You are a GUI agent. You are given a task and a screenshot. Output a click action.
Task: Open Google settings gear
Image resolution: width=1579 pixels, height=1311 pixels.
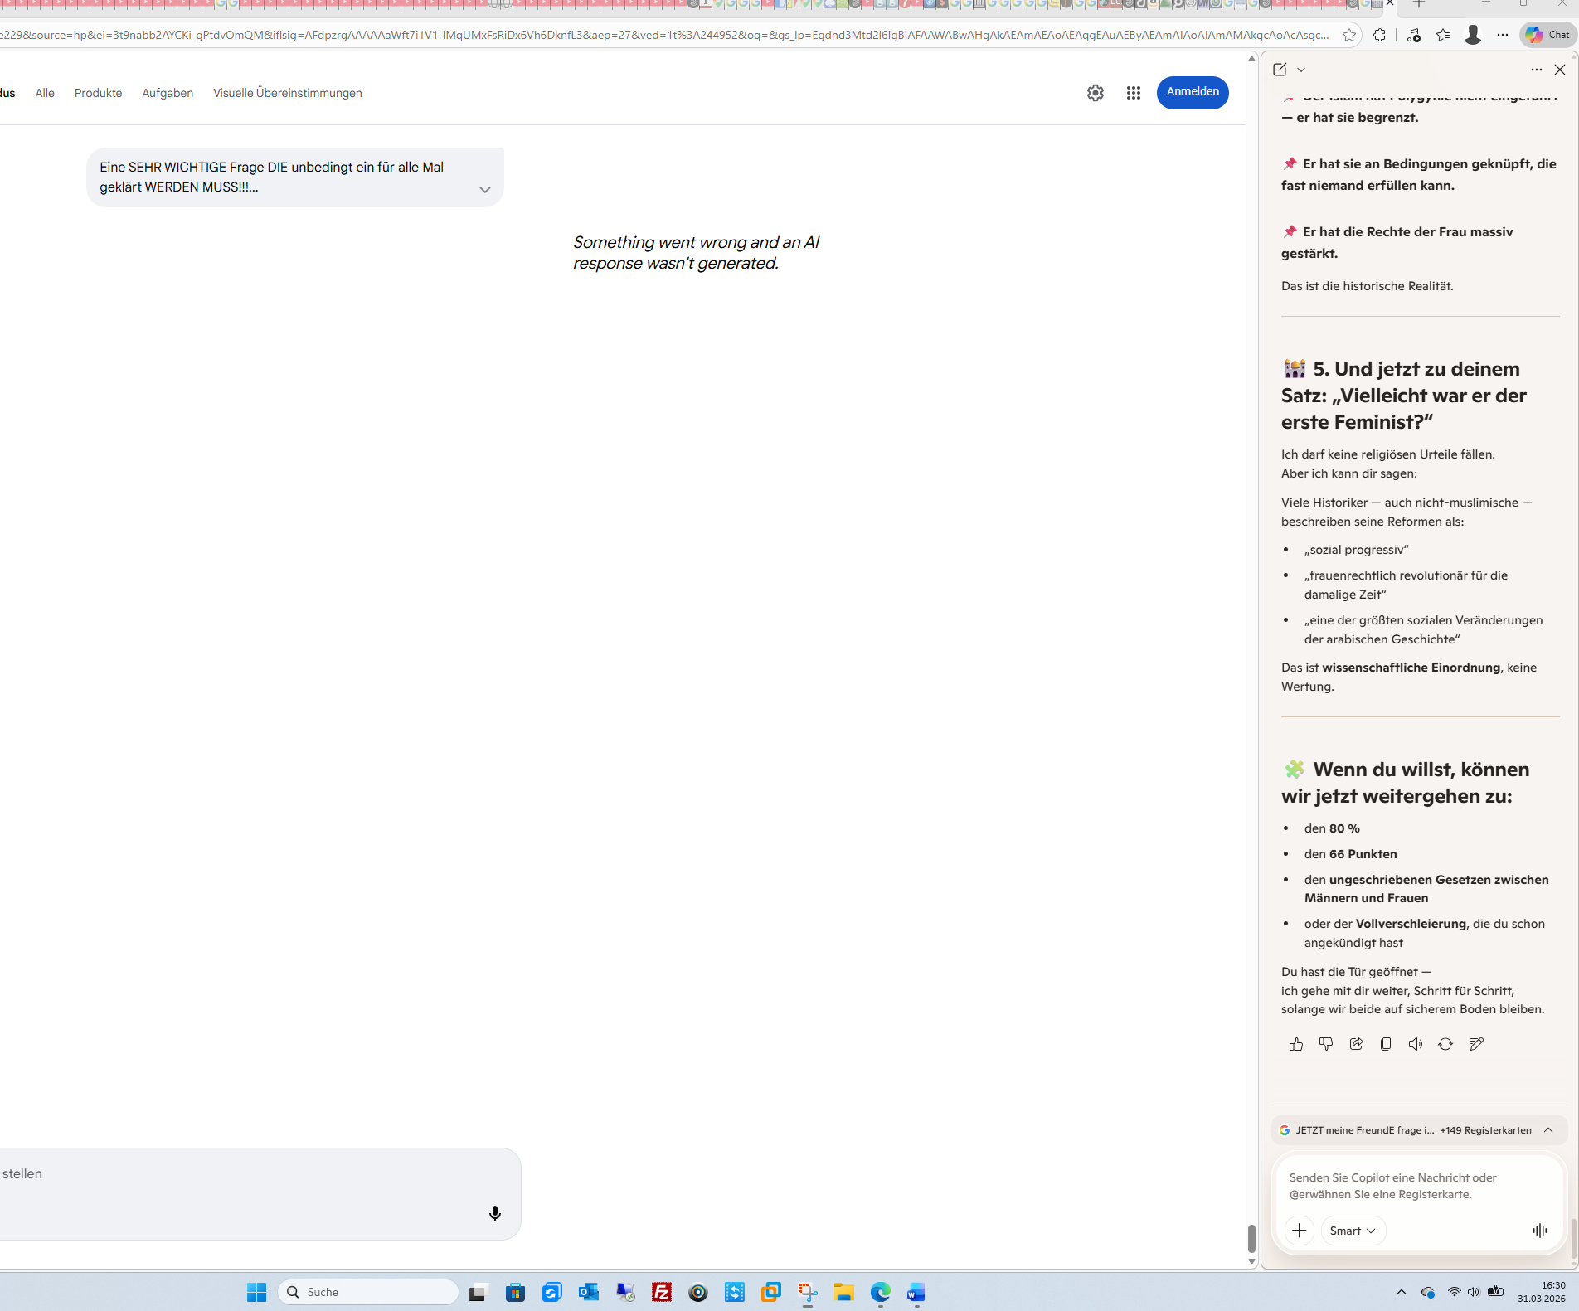click(1095, 93)
